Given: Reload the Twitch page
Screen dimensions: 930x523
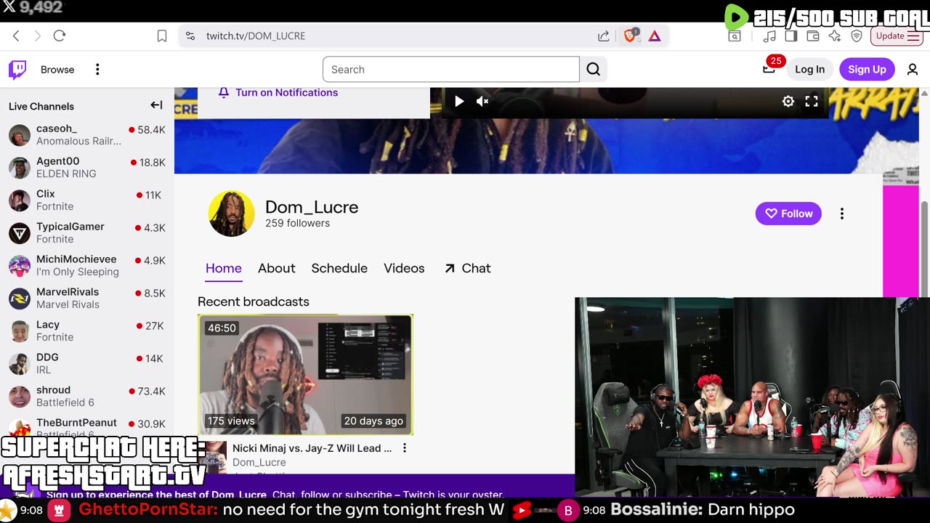Looking at the screenshot, I should [x=60, y=36].
